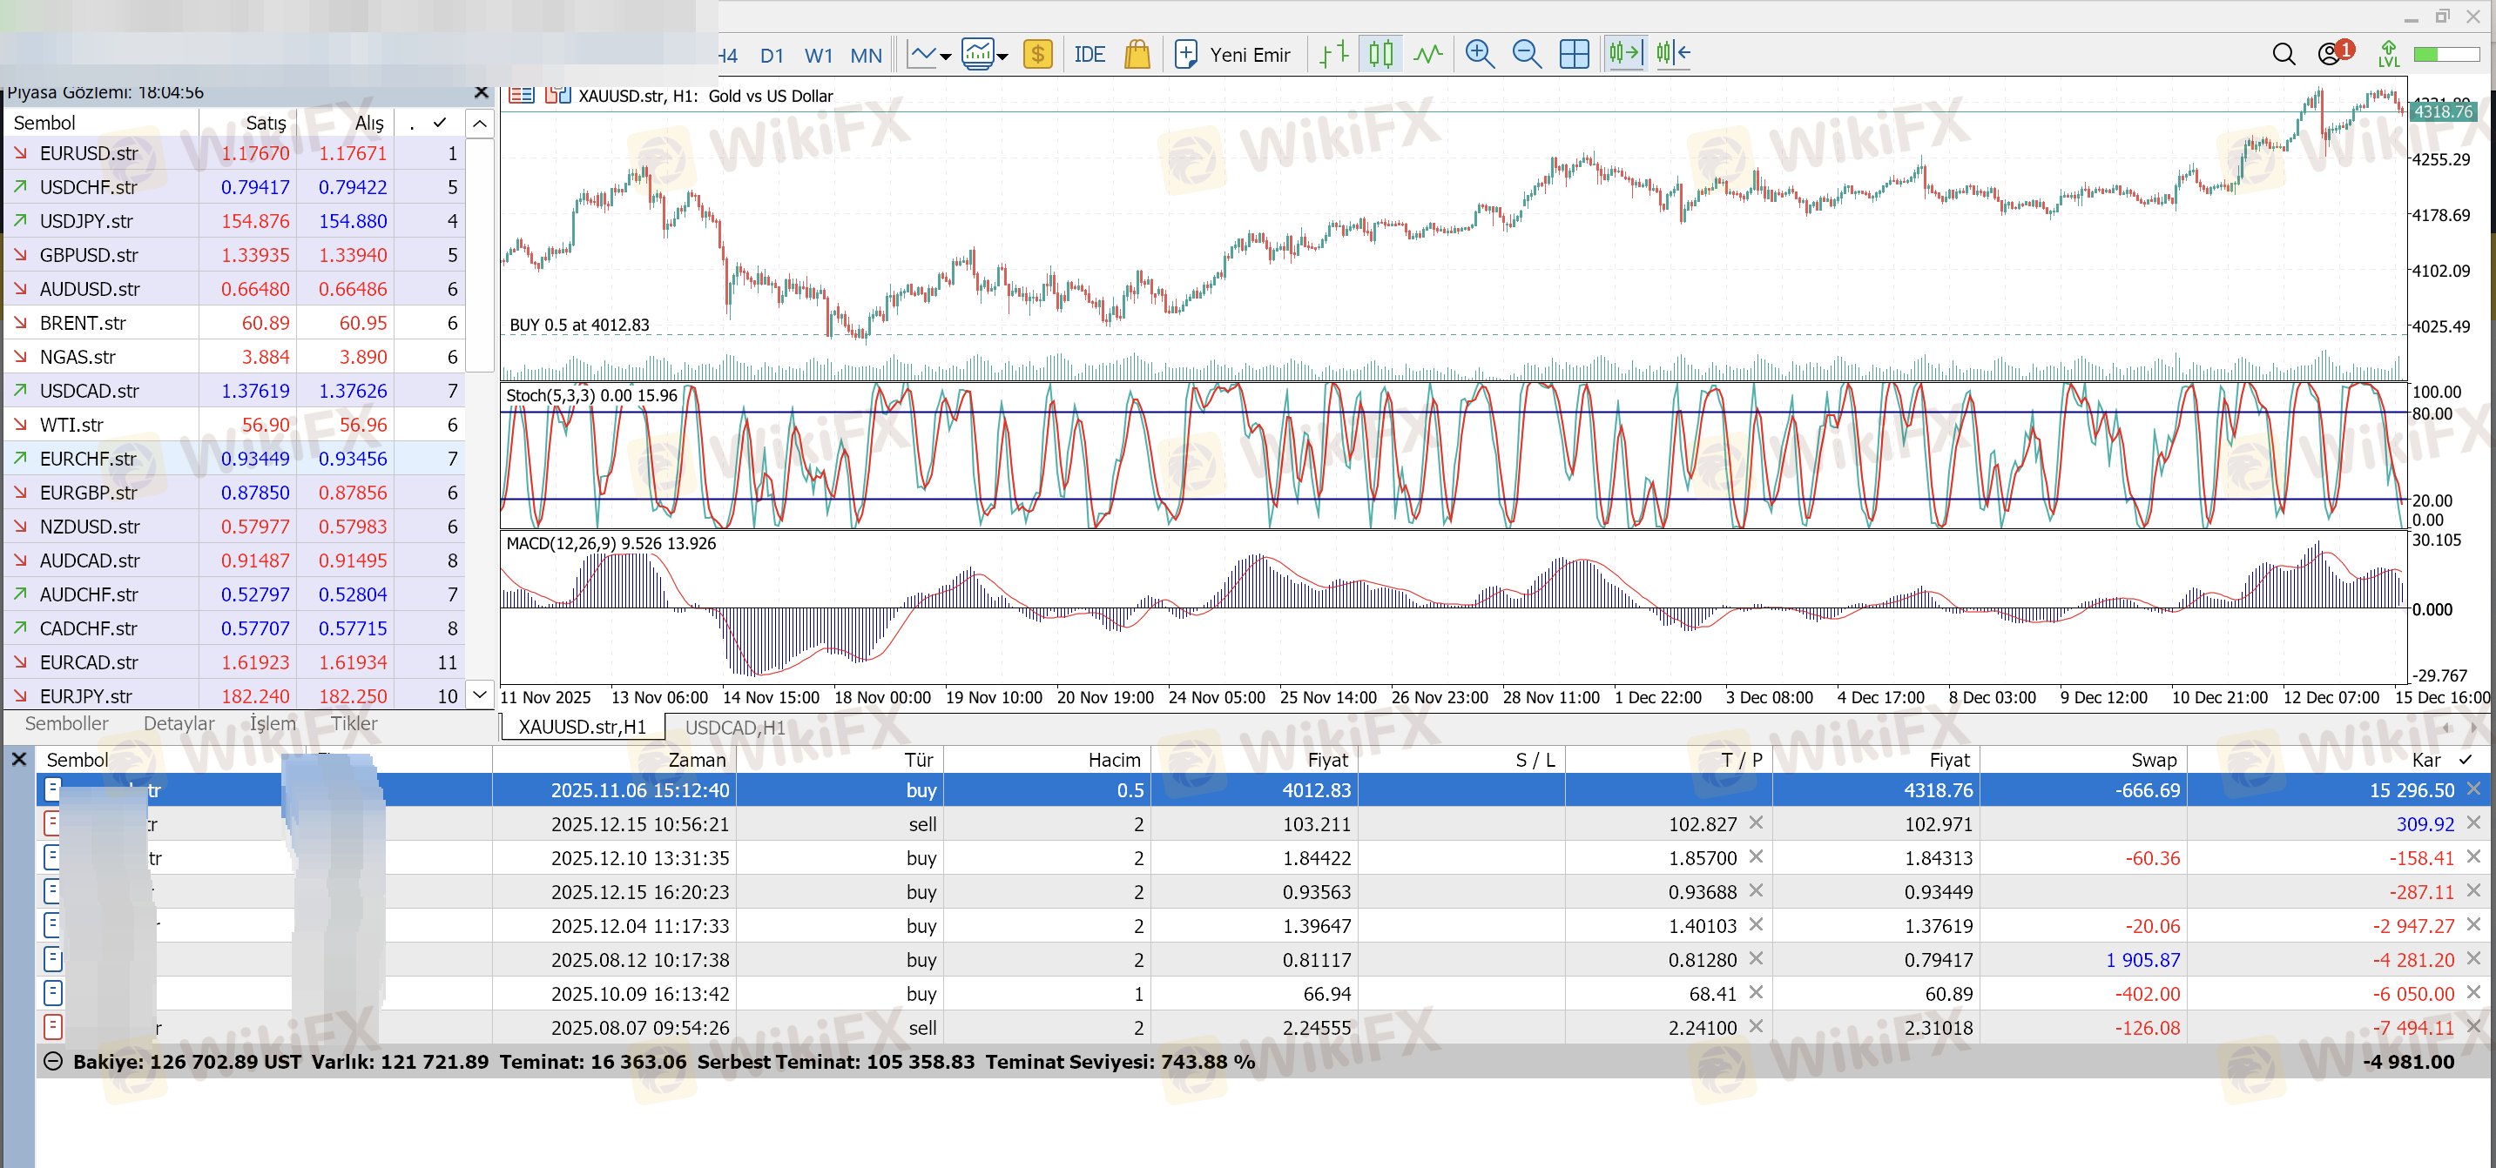Switch chart to line chart style
This screenshot has width=2496, height=1168.
pyautogui.click(x=1427, y=54)
